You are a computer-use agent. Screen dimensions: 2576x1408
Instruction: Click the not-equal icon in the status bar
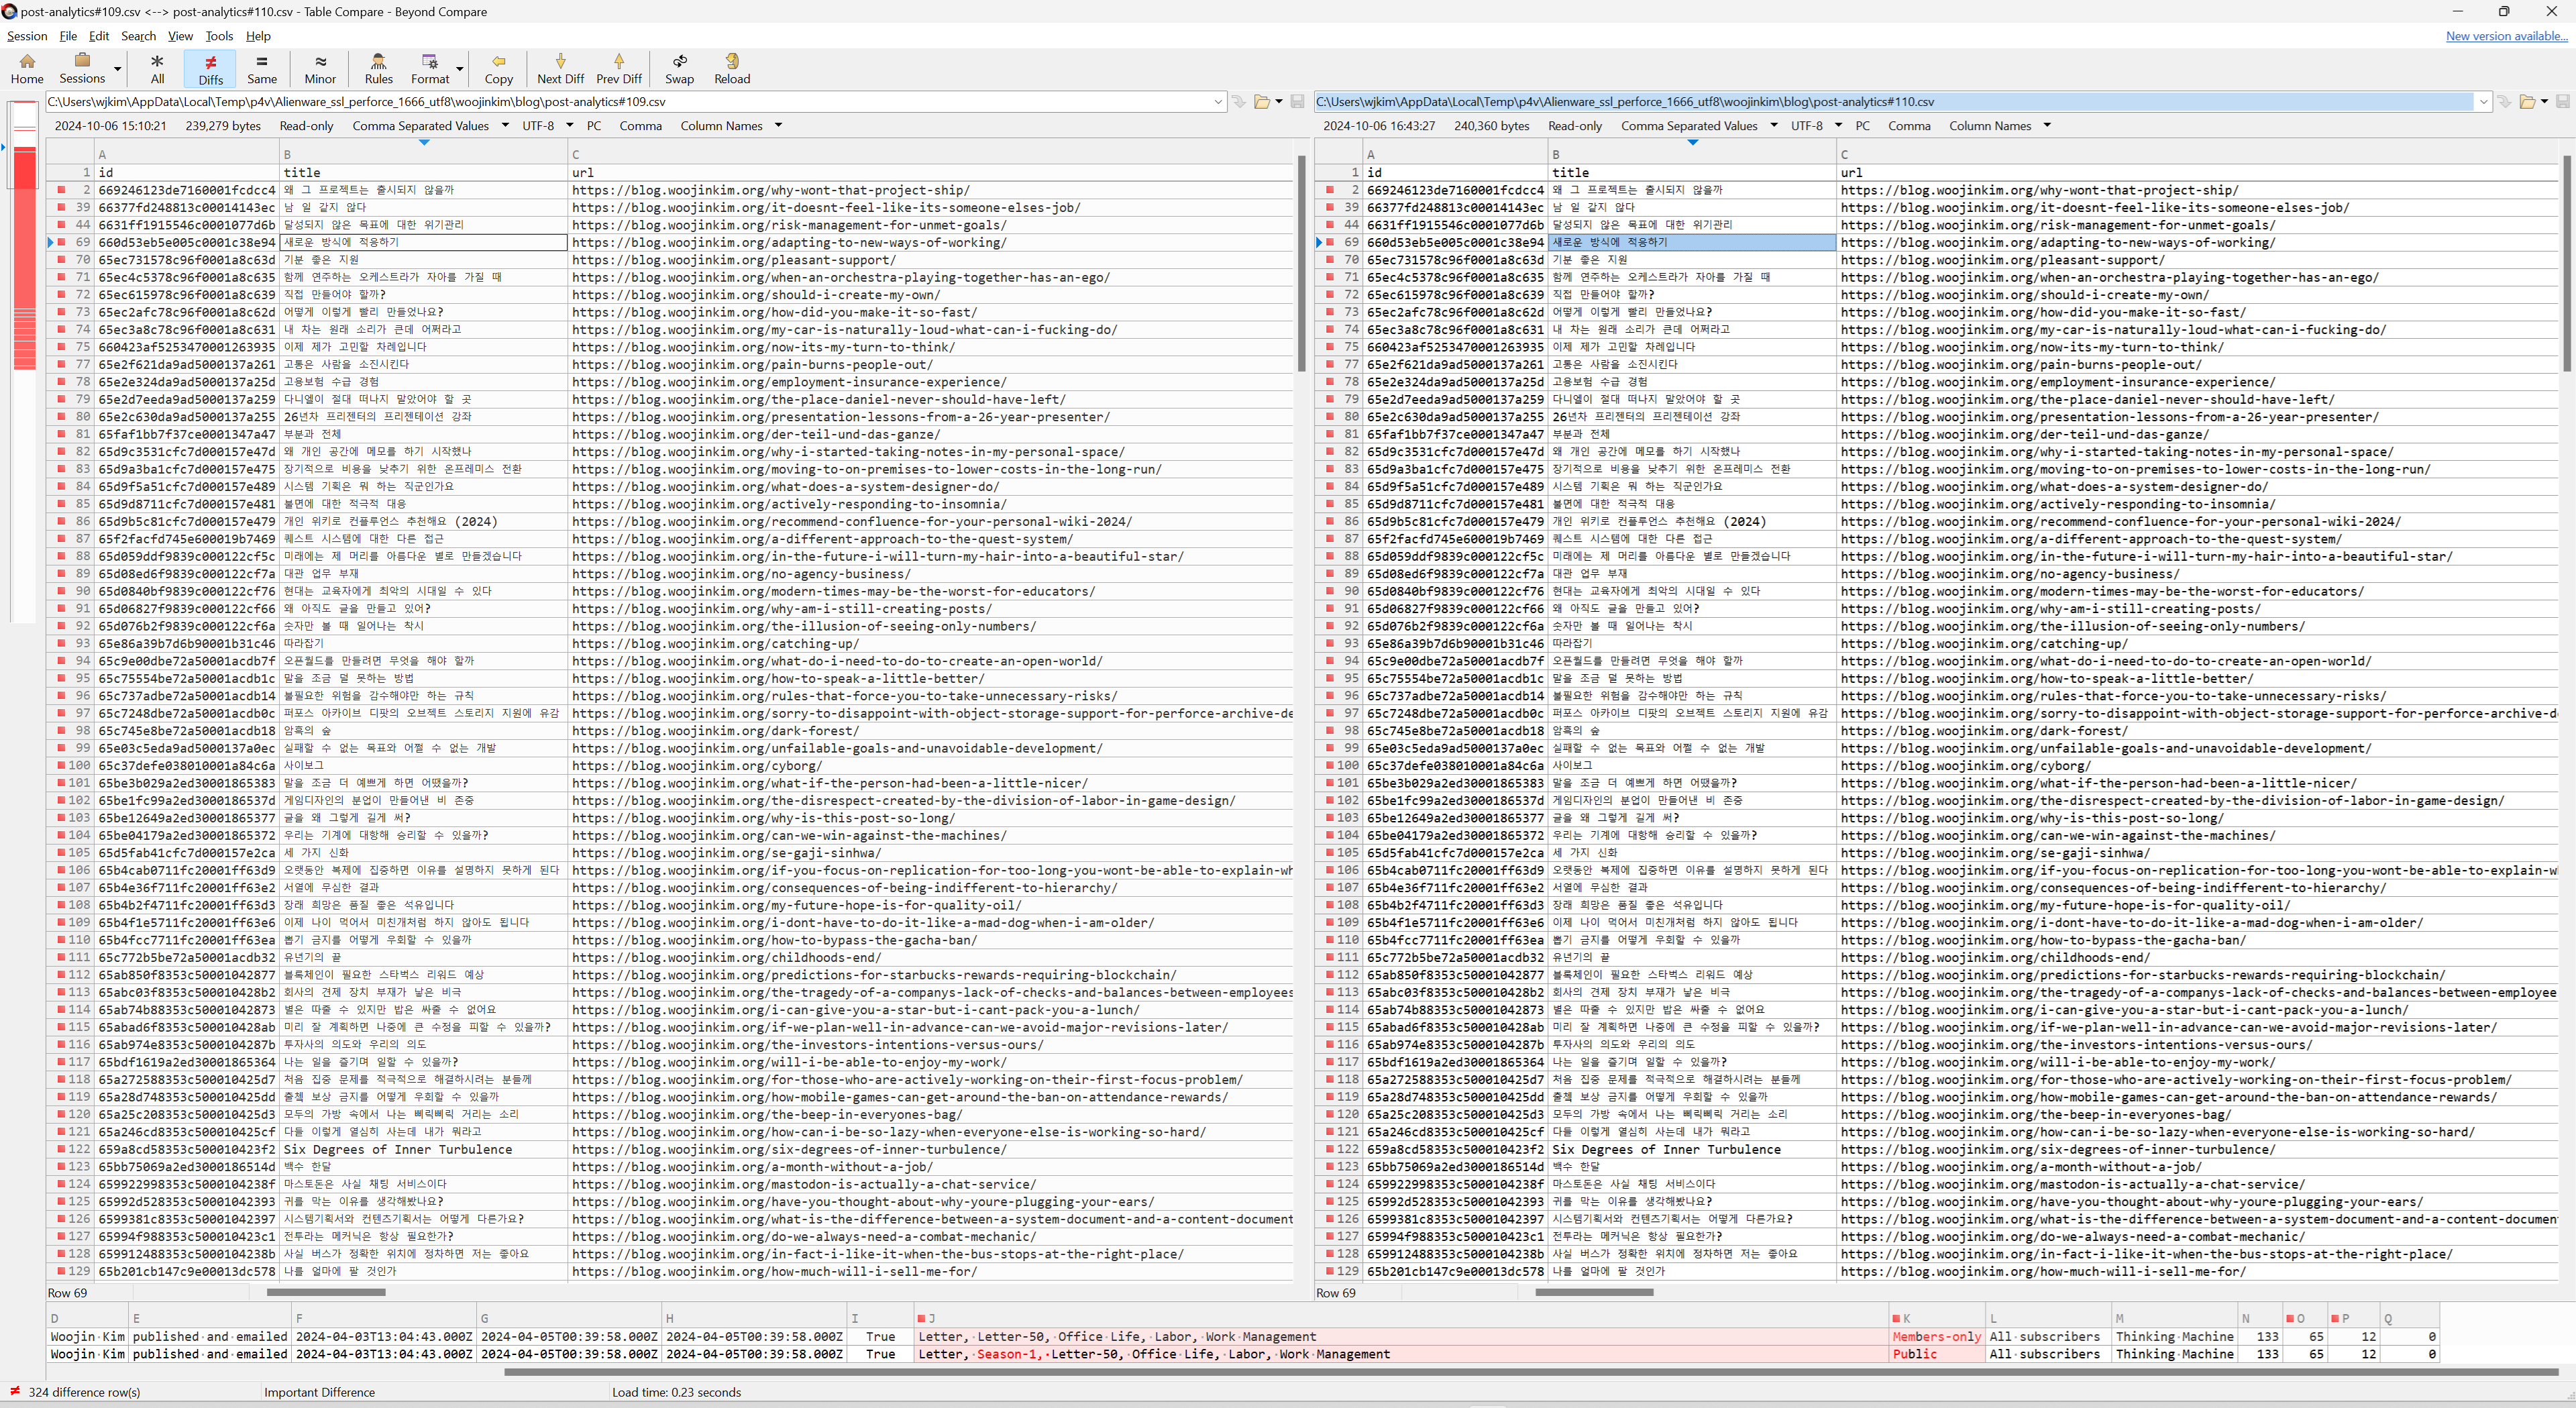point(15,1391)
